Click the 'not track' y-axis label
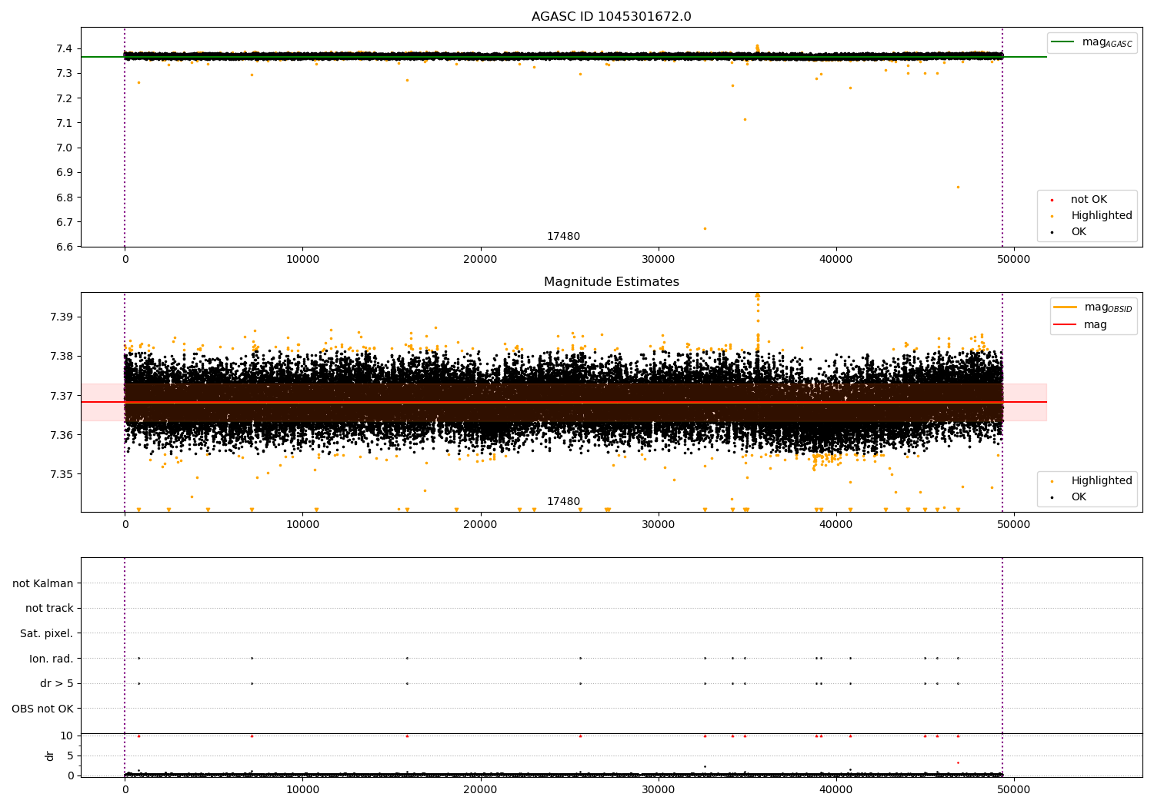The image size is (1154, 807). click(x=49, y=609)
